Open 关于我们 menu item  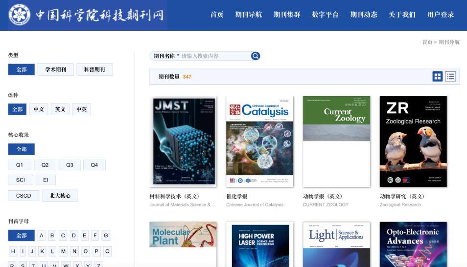point(402,15)
